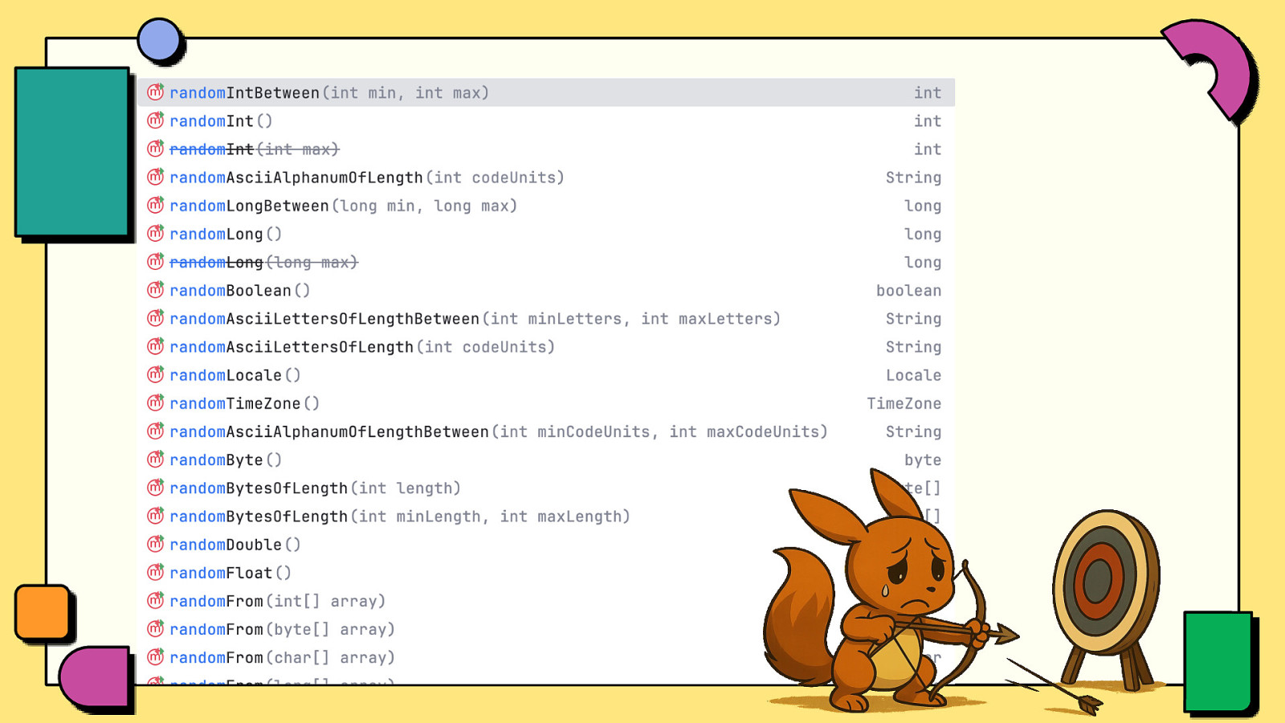Click method icon beside randomAsciiLettersOfLength(int codeUnits)
The width and height of the screenshot is (1285, 723).
pyautogui.click(x=155, y=346)
